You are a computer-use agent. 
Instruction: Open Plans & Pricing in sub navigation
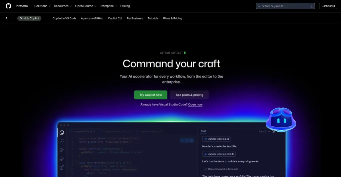coord(173,18)
